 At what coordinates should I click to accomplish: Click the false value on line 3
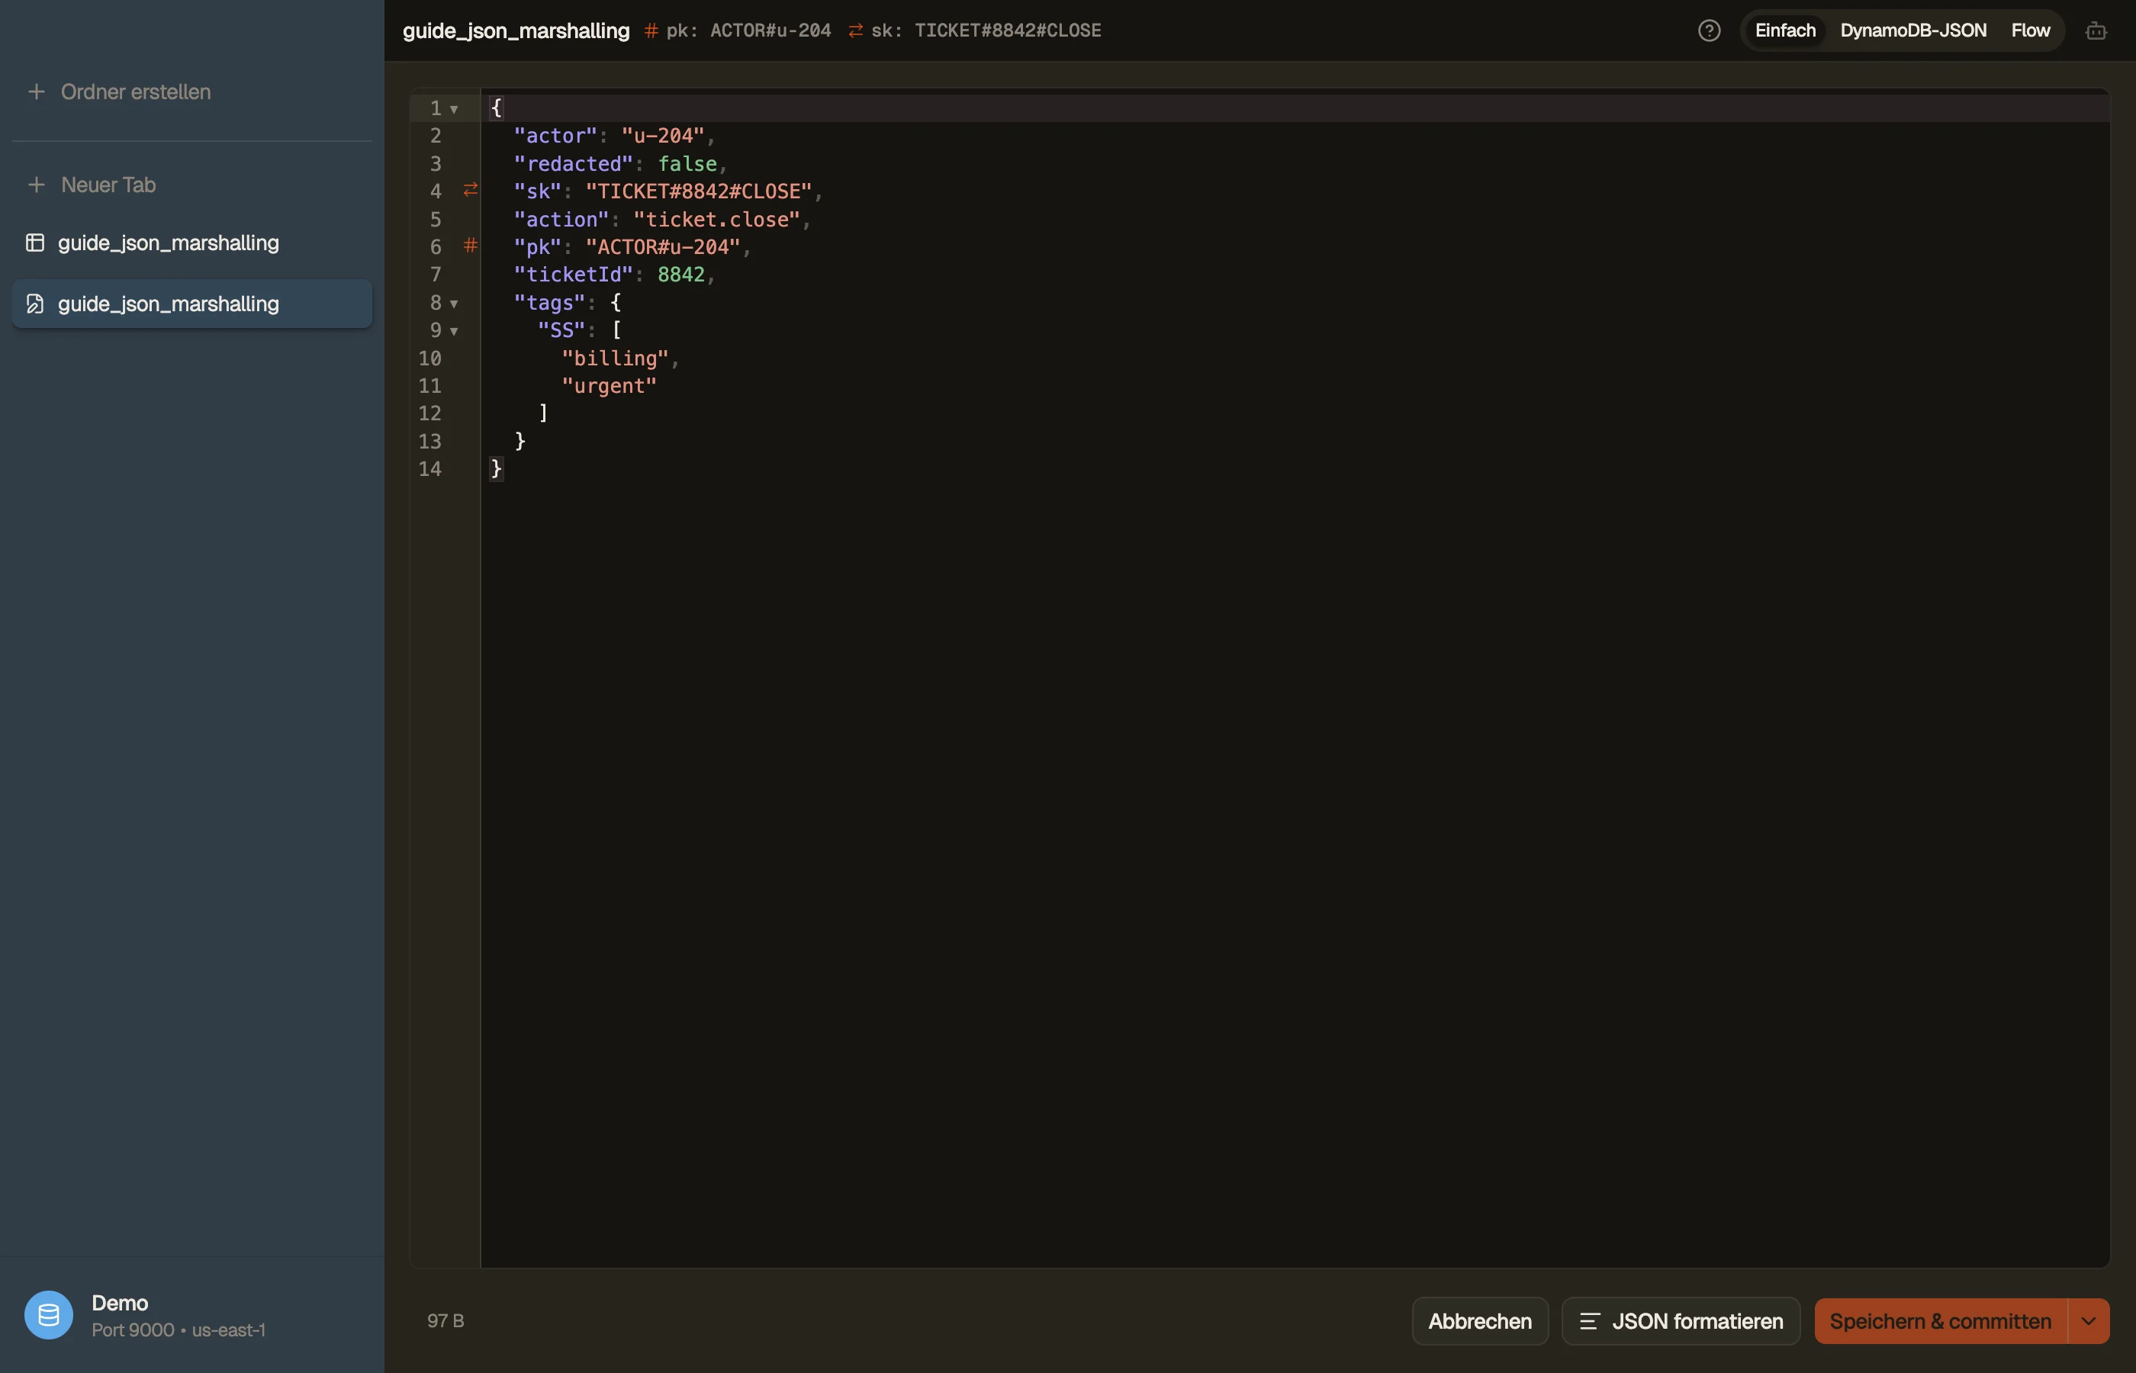(x=687, y=163)
